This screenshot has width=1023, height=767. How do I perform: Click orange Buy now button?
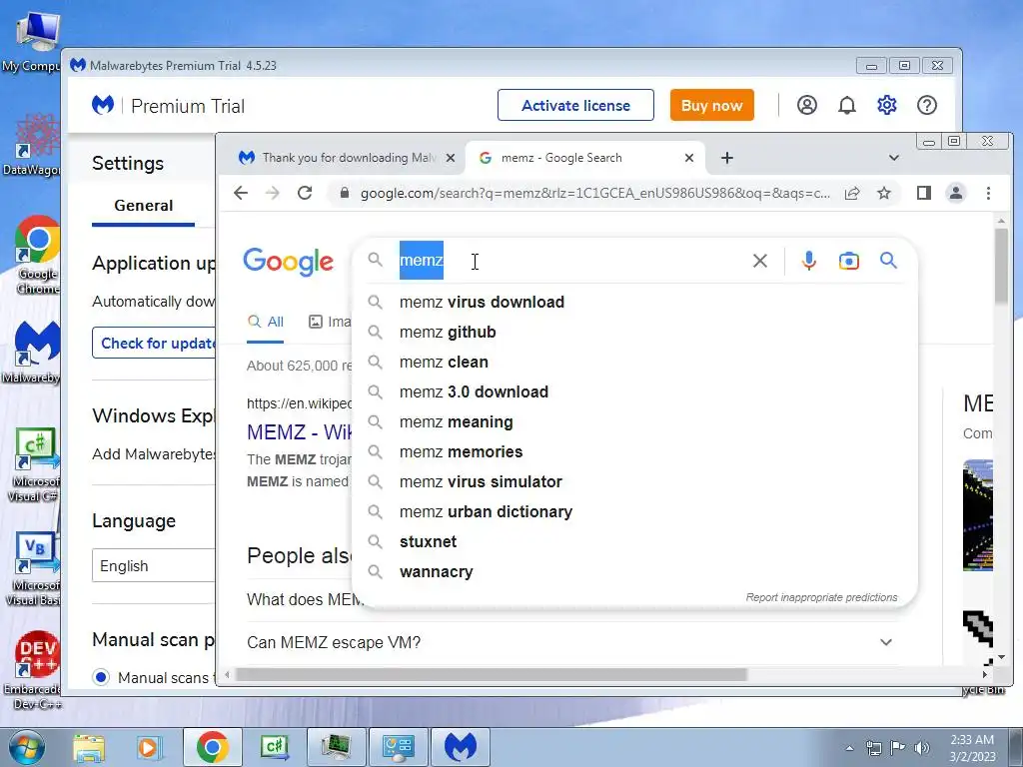[x=711, y=105]
